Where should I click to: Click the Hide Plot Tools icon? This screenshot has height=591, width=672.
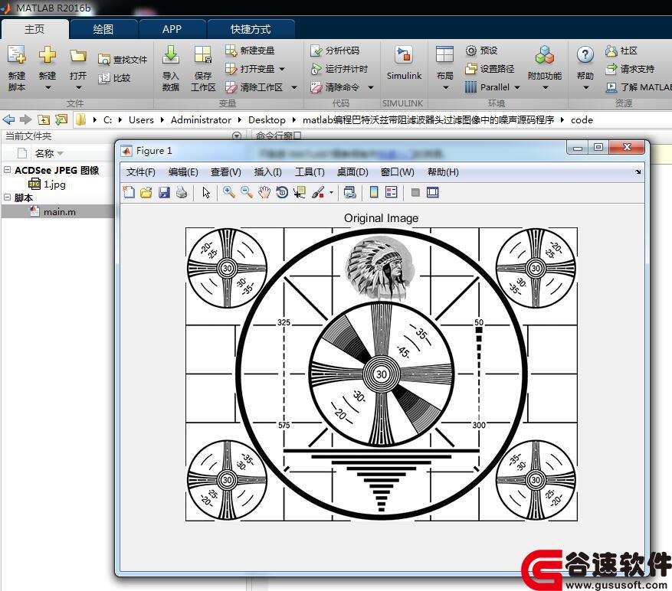[415, 193]
